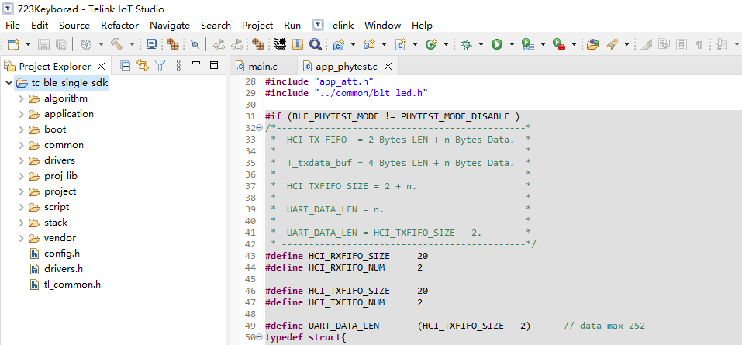Click the green New Class icon

click(430, 44)
